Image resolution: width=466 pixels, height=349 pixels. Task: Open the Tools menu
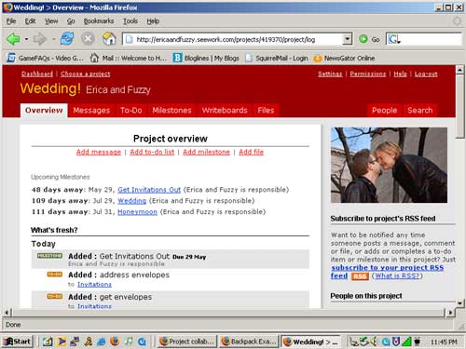pyautogui.click(x=130, y=21)
